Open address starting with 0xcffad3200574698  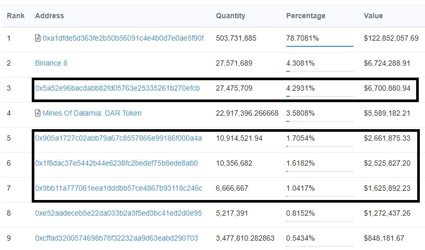tap(117, 238)
